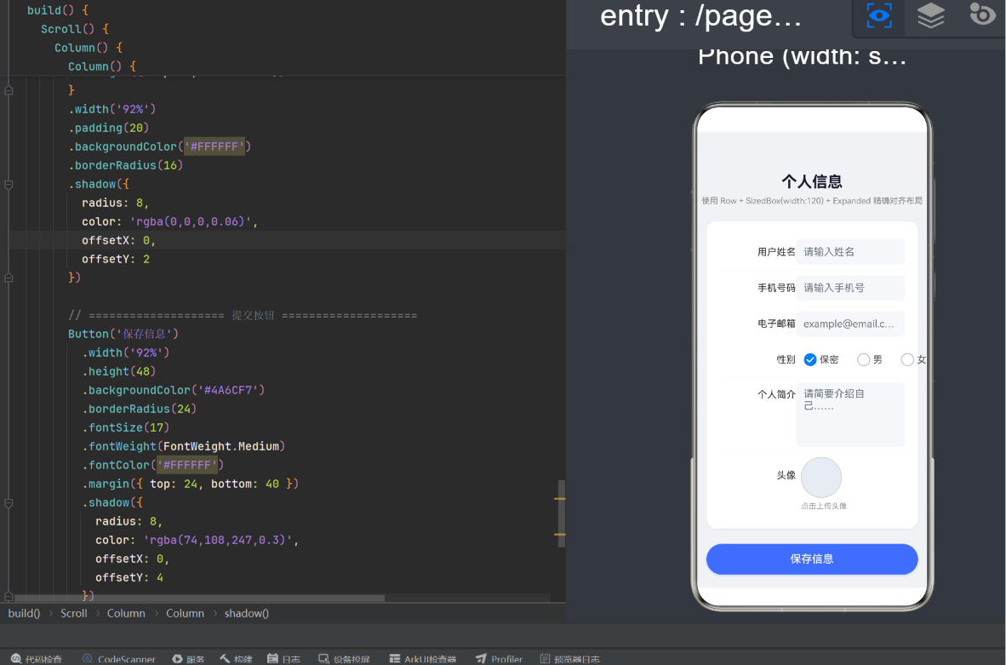Click the editor vertical scrollbar thumb
The width and height of the screenshot is (1006, 665).
562,513
